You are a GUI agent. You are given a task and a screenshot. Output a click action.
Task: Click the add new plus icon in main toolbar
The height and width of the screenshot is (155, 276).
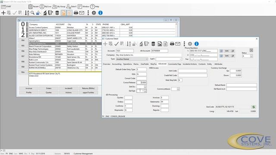tap(3, 13)
